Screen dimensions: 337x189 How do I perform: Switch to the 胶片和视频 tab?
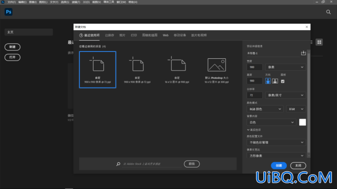[x=199, y=35]
